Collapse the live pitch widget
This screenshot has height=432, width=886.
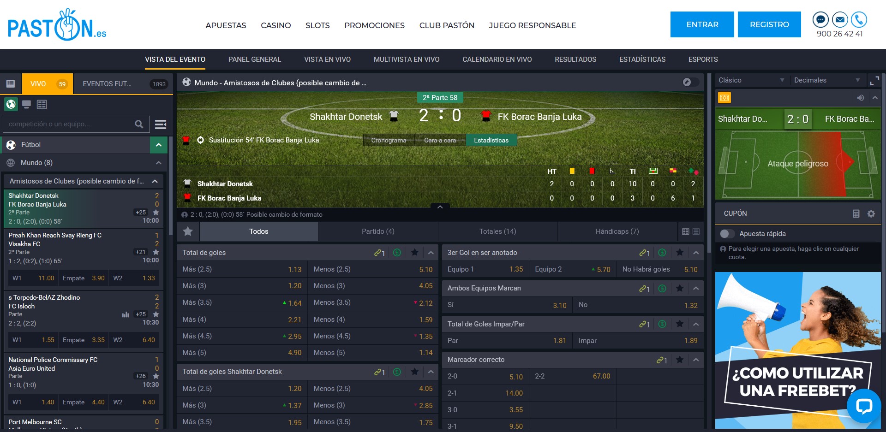[875, 98]
